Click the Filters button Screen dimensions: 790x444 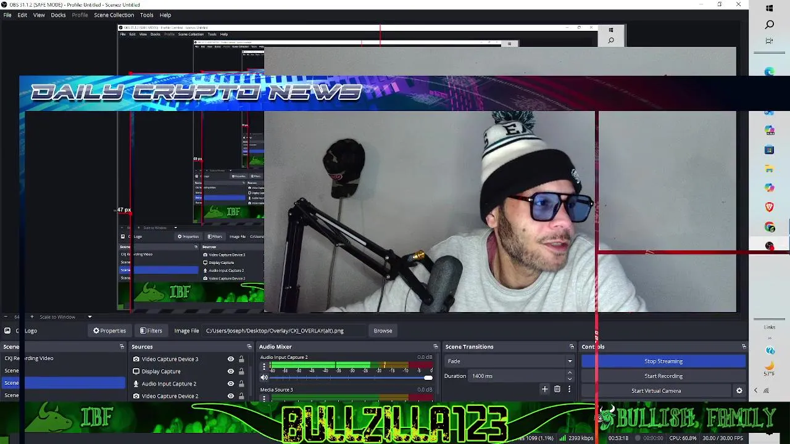coord(151,331)
